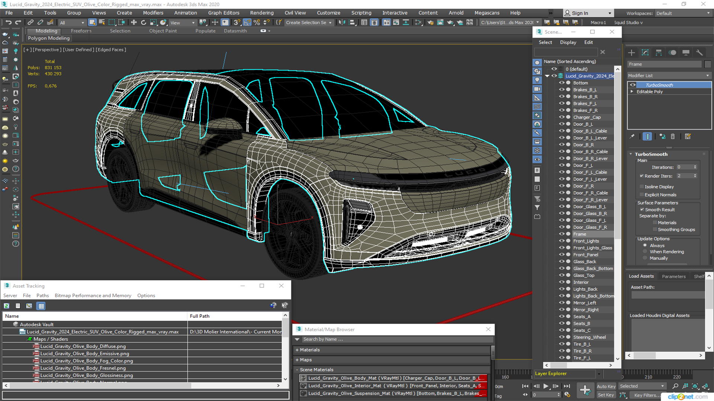Open the Hierarchy tab in command panel

[x=659, y=53]
